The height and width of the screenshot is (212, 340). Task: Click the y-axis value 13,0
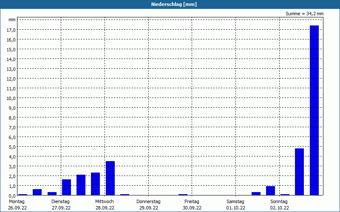11,69
